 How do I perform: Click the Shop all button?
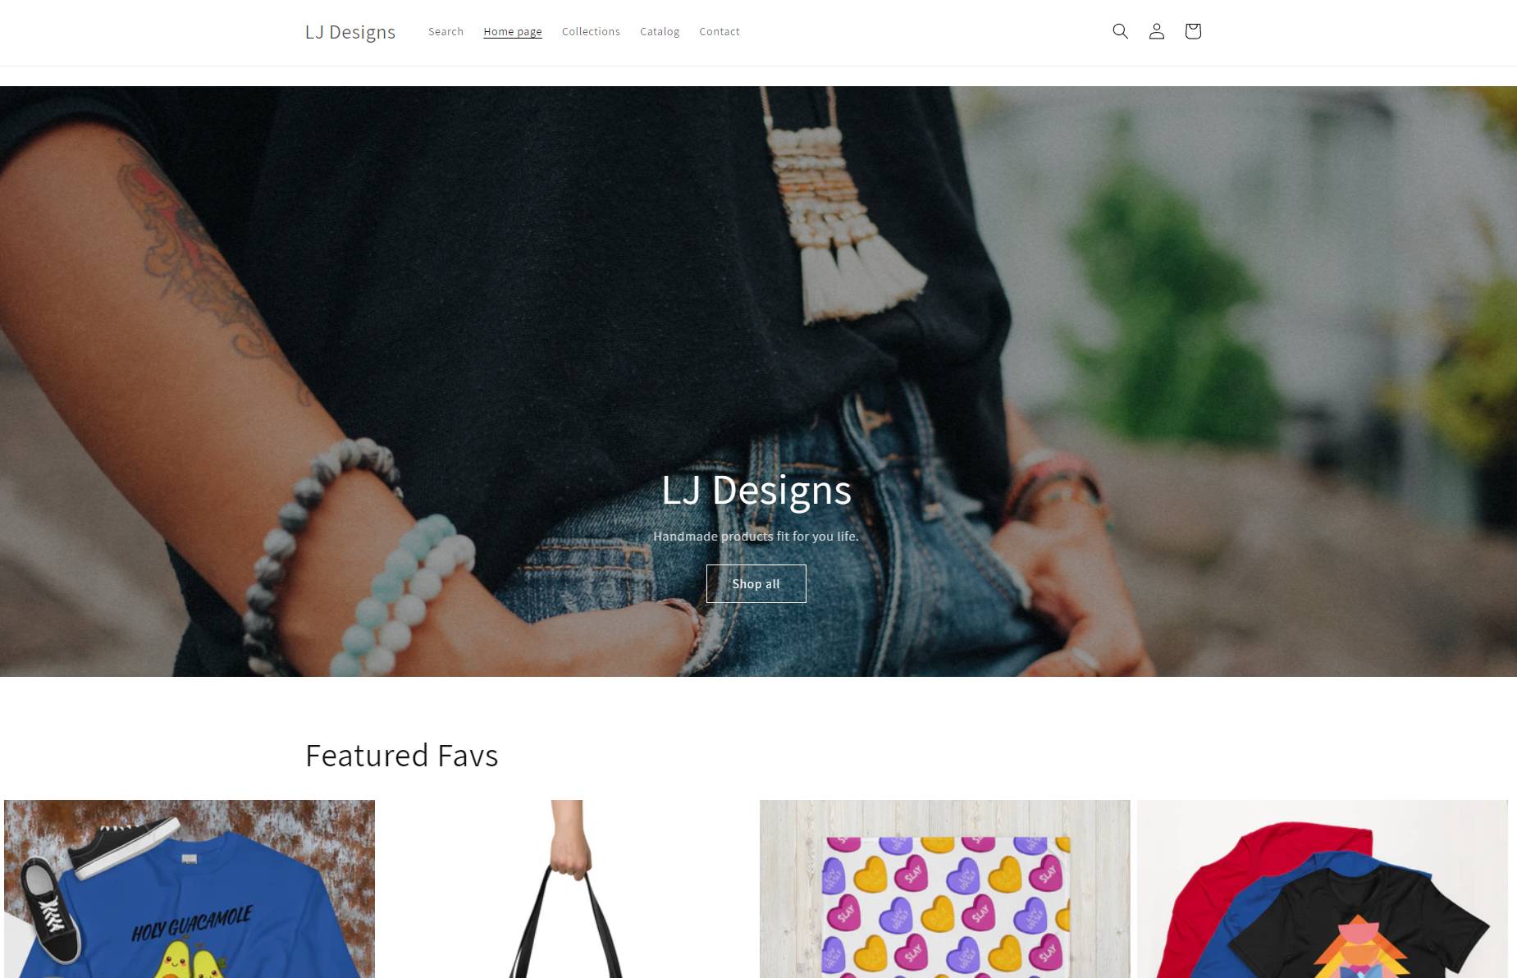pos(756,583)
